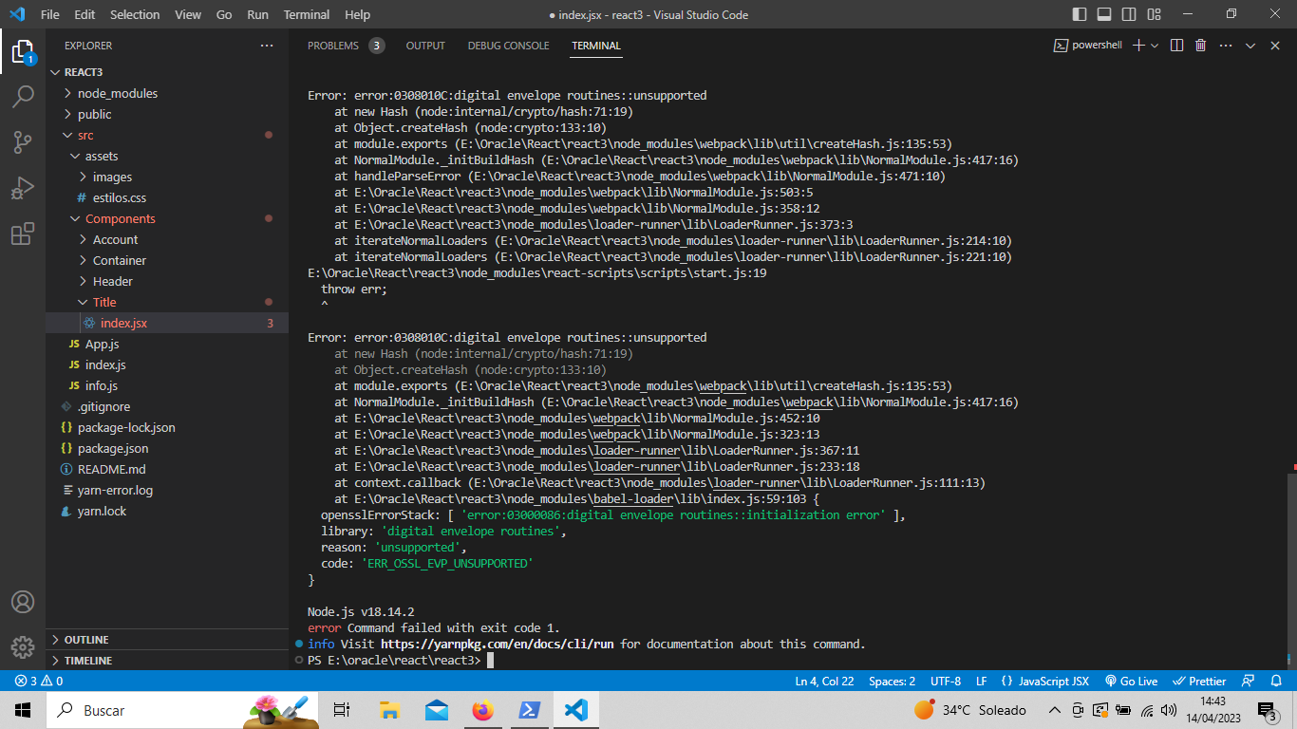Expand the TIMELINE section
Image resolution: width=1297 pixels, height=729 pixels.
click(x=88, y=661)
